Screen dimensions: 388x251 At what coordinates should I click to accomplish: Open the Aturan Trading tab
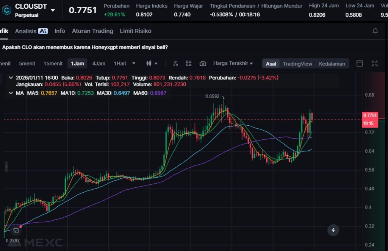point(92,31)
